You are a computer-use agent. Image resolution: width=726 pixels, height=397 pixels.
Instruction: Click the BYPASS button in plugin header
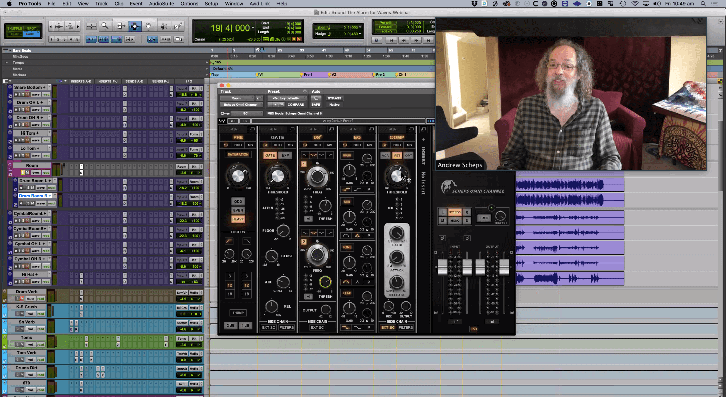coord(334,98)
